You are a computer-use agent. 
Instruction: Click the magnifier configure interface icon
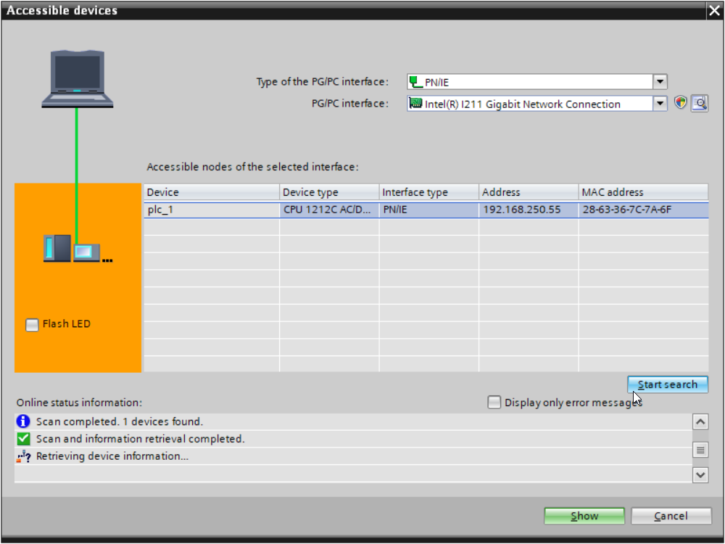(700, 103)
